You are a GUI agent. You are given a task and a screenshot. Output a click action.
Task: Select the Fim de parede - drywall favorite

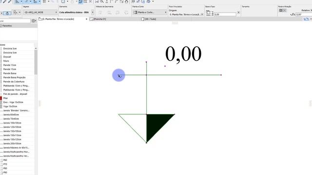15,94
